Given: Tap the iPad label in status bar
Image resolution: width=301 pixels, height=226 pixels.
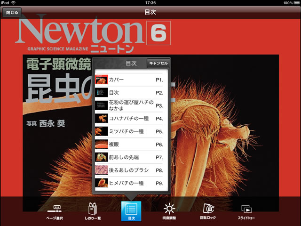Looking at the screenshot, I should (x=5, y=3).
